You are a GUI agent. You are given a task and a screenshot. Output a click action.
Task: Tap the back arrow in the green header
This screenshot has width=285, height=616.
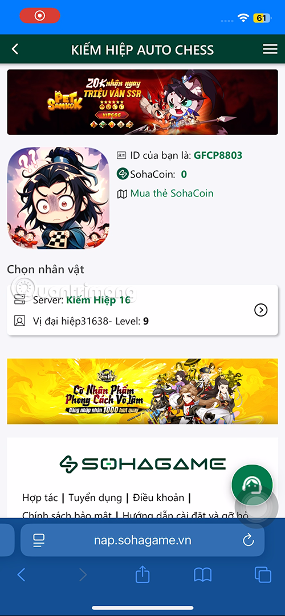tap(15, 49)
